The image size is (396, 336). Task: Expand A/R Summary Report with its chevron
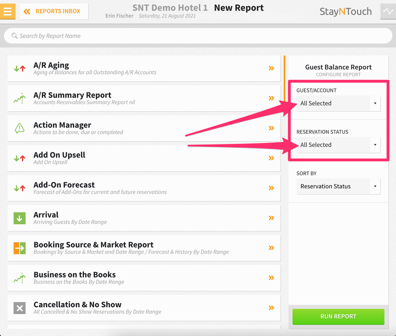[x=272, y=98]
